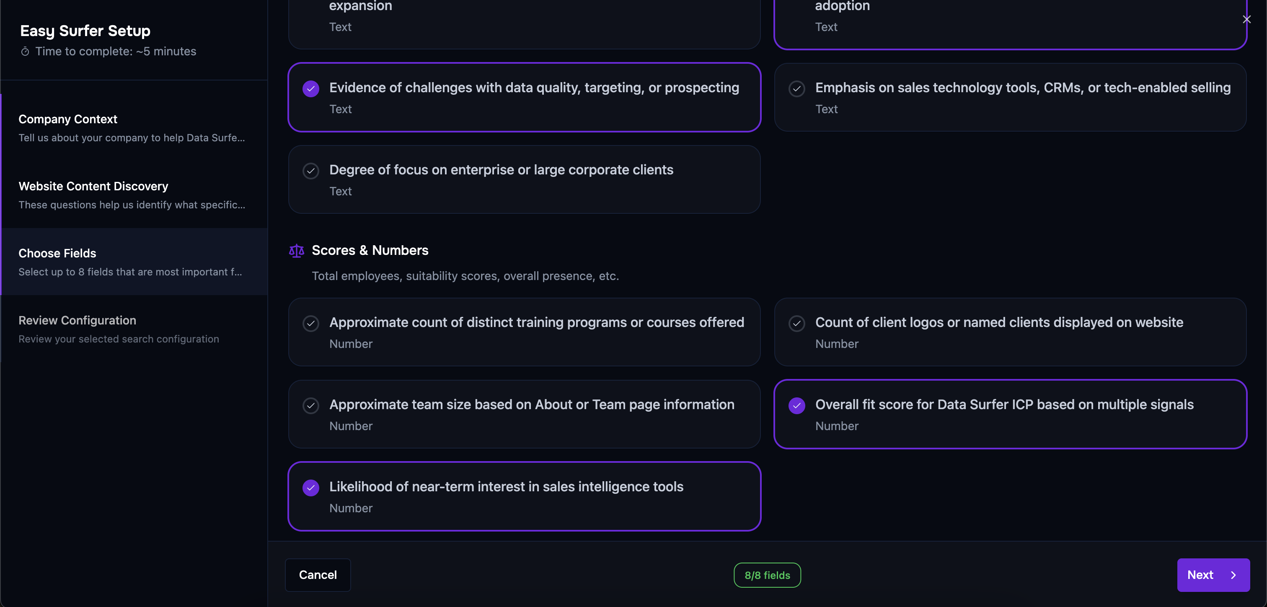Select Approximate count of training programs field
Viewport: 1267px width, 607px height.
point(524,332)
